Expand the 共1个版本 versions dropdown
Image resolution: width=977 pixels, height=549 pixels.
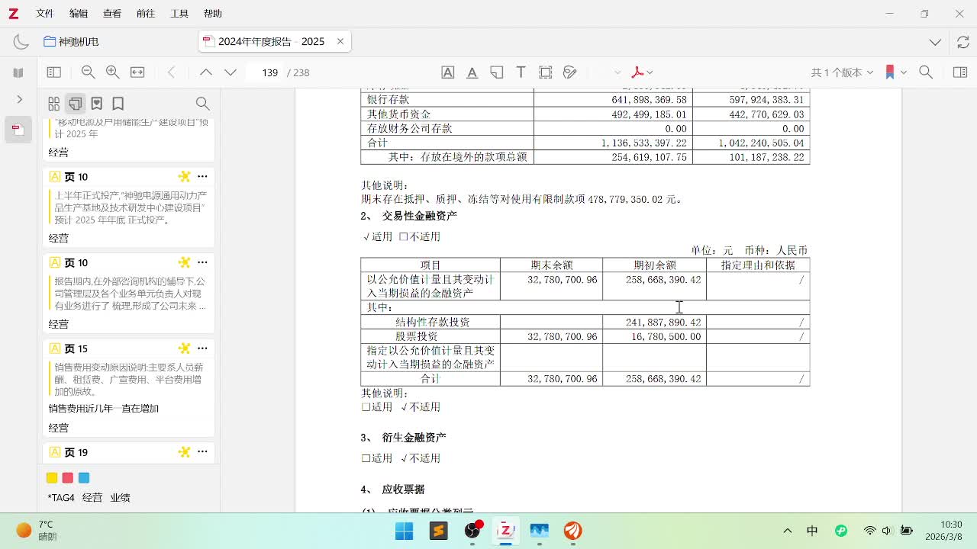point(842,72)
